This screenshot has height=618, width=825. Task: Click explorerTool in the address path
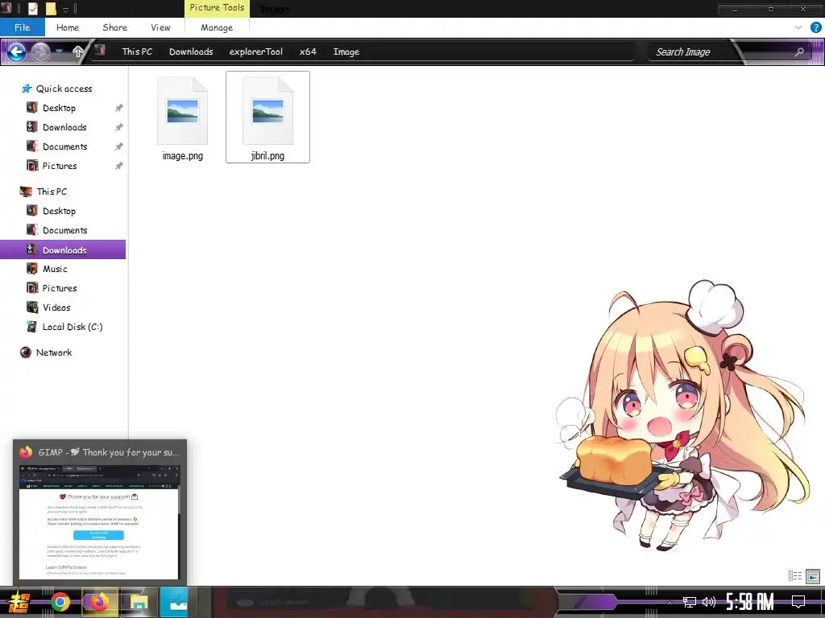[255, 51]
